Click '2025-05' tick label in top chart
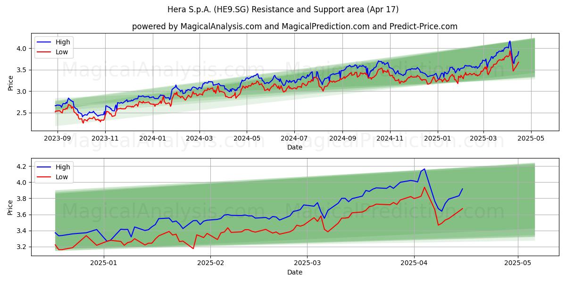 (x=531, y=139)
